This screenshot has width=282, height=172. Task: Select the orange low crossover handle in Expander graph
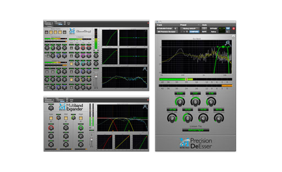coord(113,131)
